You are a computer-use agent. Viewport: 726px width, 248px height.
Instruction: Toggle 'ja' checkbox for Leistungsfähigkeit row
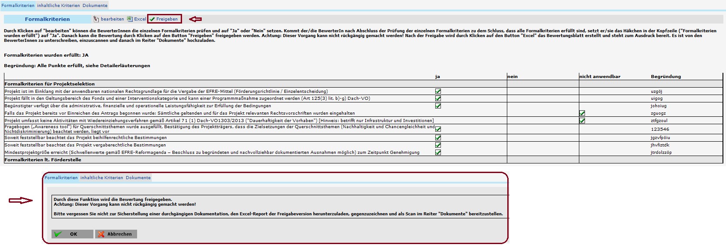pyautogui.click(x=438, y=106)
